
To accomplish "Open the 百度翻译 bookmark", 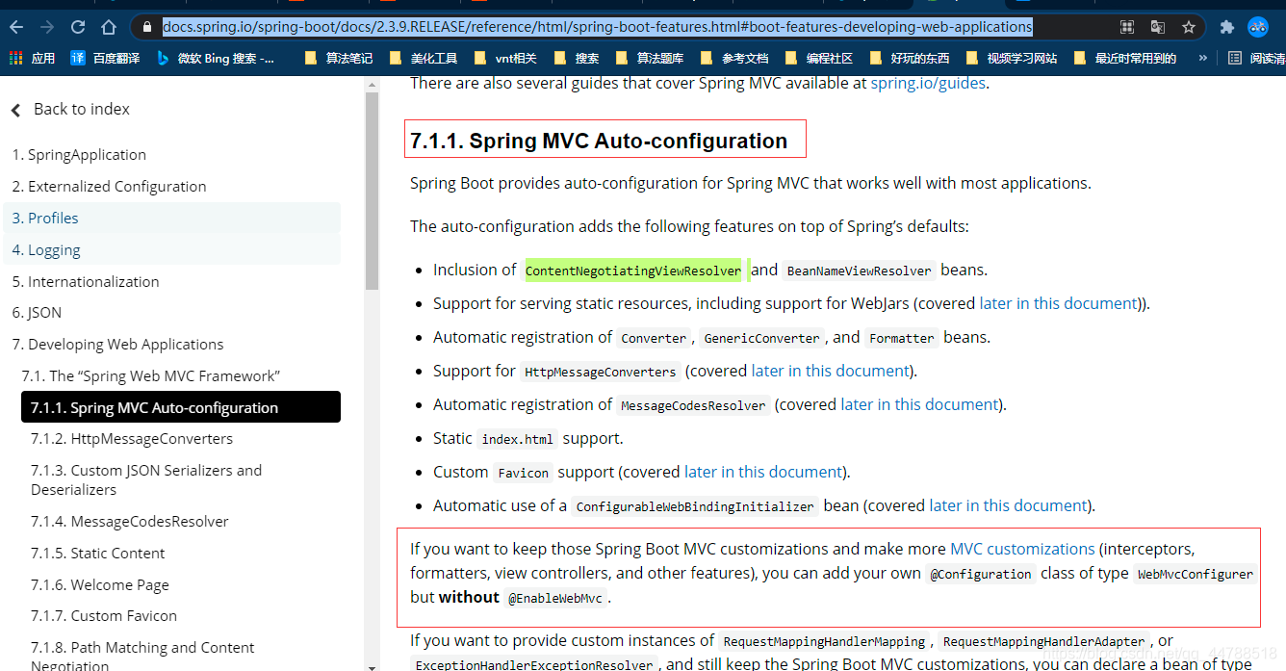I will 105,58.
